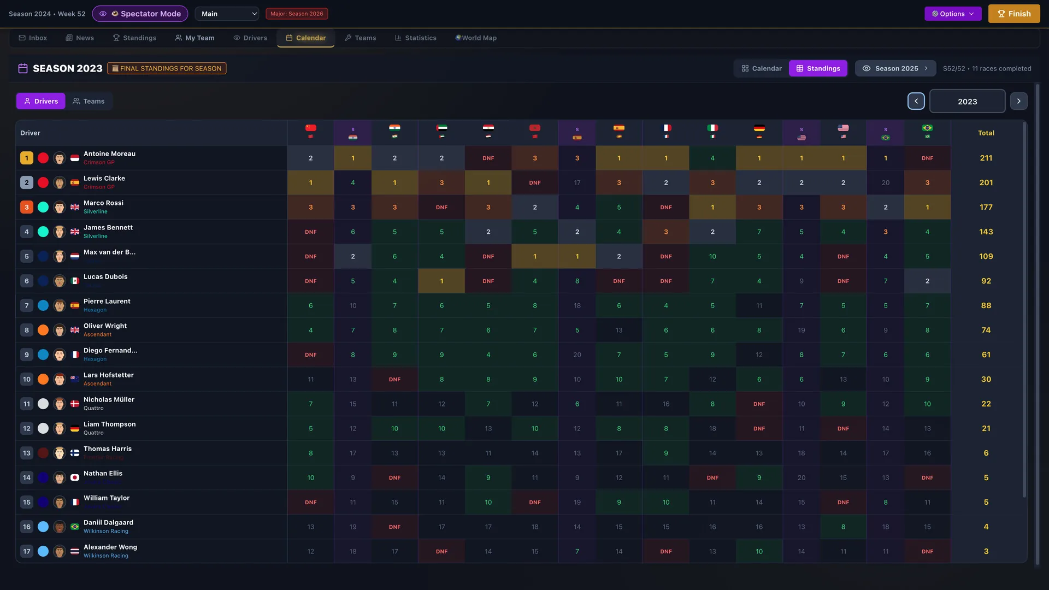Go to previous year with left chevron
The height and width of the screenshot is (590, 1049).
(x=916, y=101)
